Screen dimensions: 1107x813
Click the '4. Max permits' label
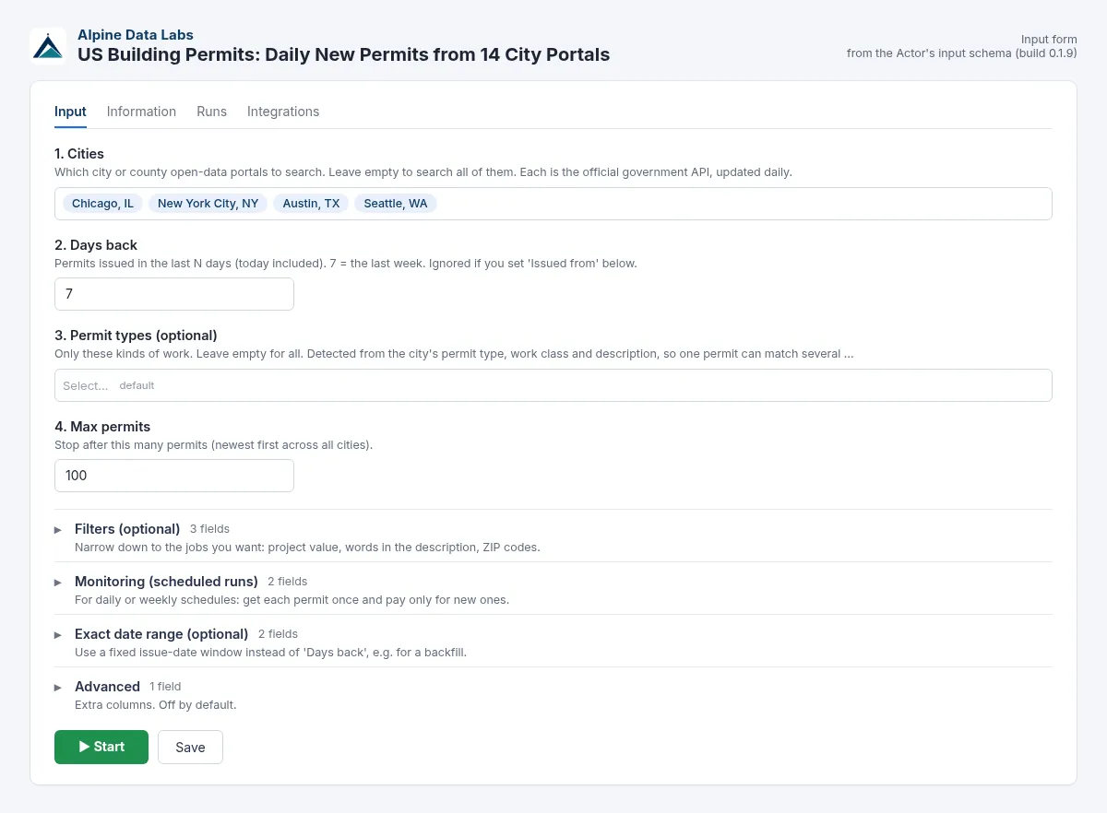[x=102, y=427]
